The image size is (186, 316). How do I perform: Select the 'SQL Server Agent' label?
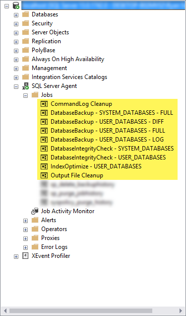coord(54,86)
